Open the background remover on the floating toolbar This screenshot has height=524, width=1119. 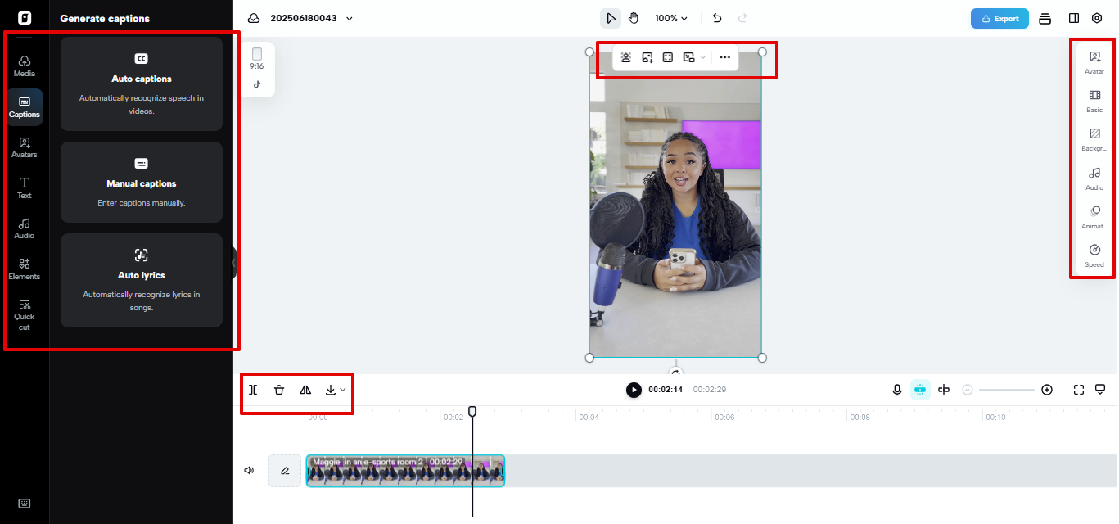click(x=626, y=57)
